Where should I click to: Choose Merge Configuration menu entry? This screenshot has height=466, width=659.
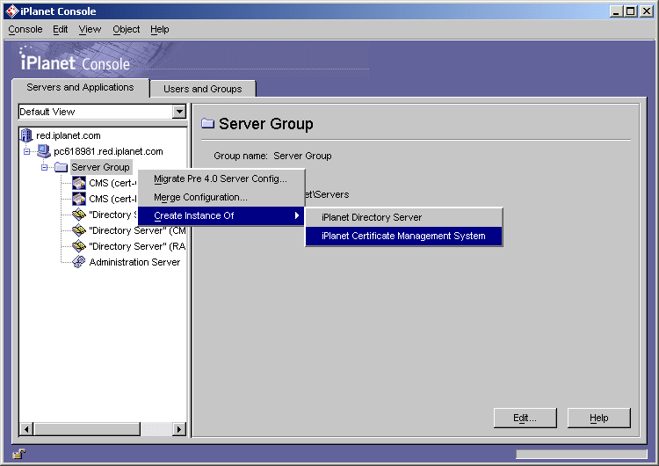click(x=221, y=197)
